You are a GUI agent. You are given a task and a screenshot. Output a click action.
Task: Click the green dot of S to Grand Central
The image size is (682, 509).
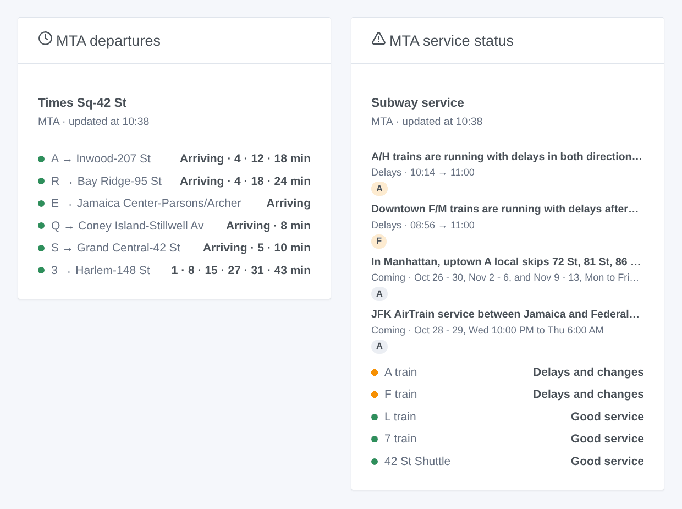[41, 248]
